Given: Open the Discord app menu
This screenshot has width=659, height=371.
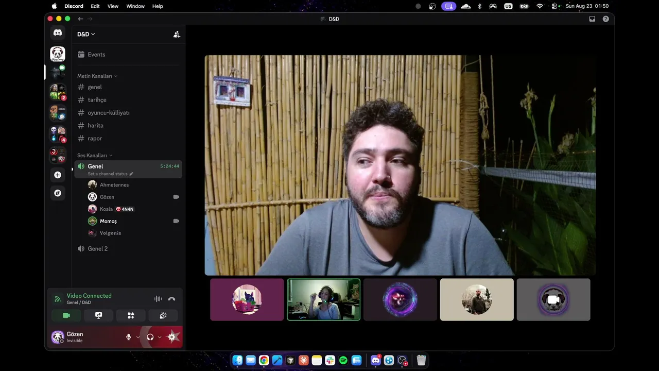Looking at the screenshot, I should [x=74, y=6].
